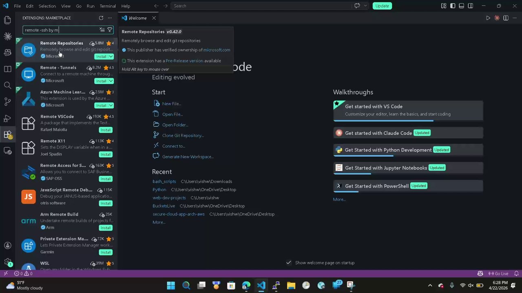Viewport: 522px width, 293px height.
Task: Open File Explorer from the taskbar
Action: [x=291, y=285]
